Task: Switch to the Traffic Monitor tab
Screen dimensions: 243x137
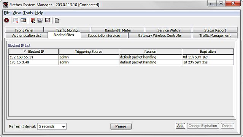Action: click(67, 30)
